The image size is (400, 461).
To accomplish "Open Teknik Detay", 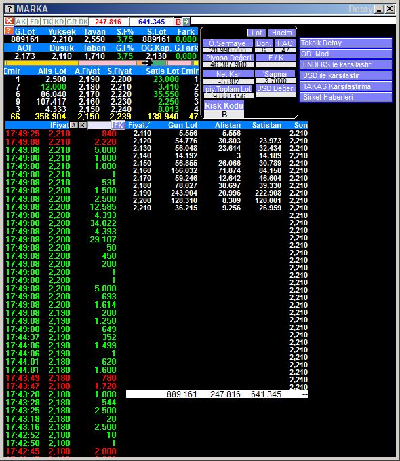I will pyautogui.click(x=346, y=43).
